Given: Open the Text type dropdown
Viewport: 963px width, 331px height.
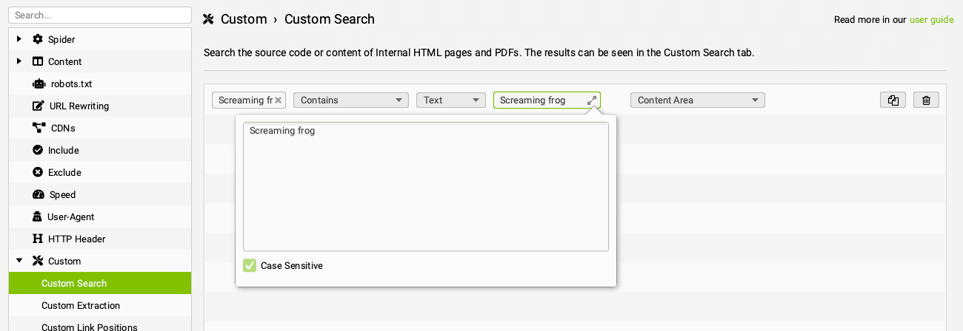Looking at the screenshot, I should [450, 100].
